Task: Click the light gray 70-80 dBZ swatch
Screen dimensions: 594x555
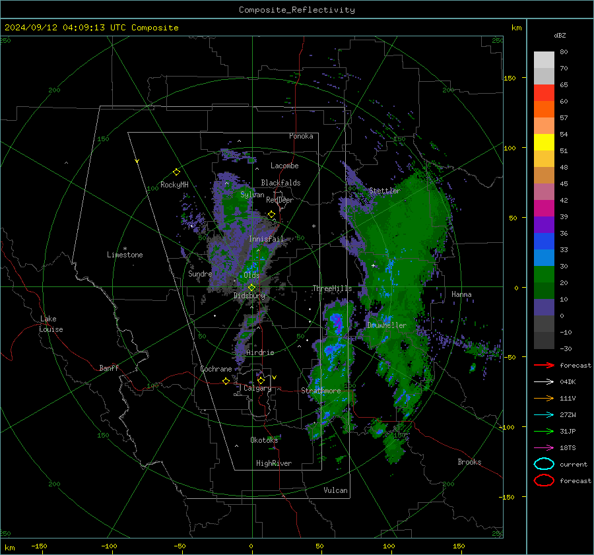Action: [544, 60]
